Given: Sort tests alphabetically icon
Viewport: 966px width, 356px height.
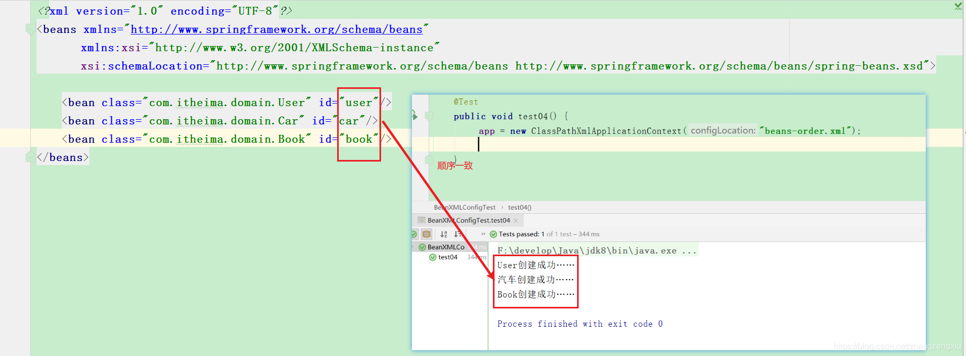Looking at the screenshot, I should tap(444, 234).
